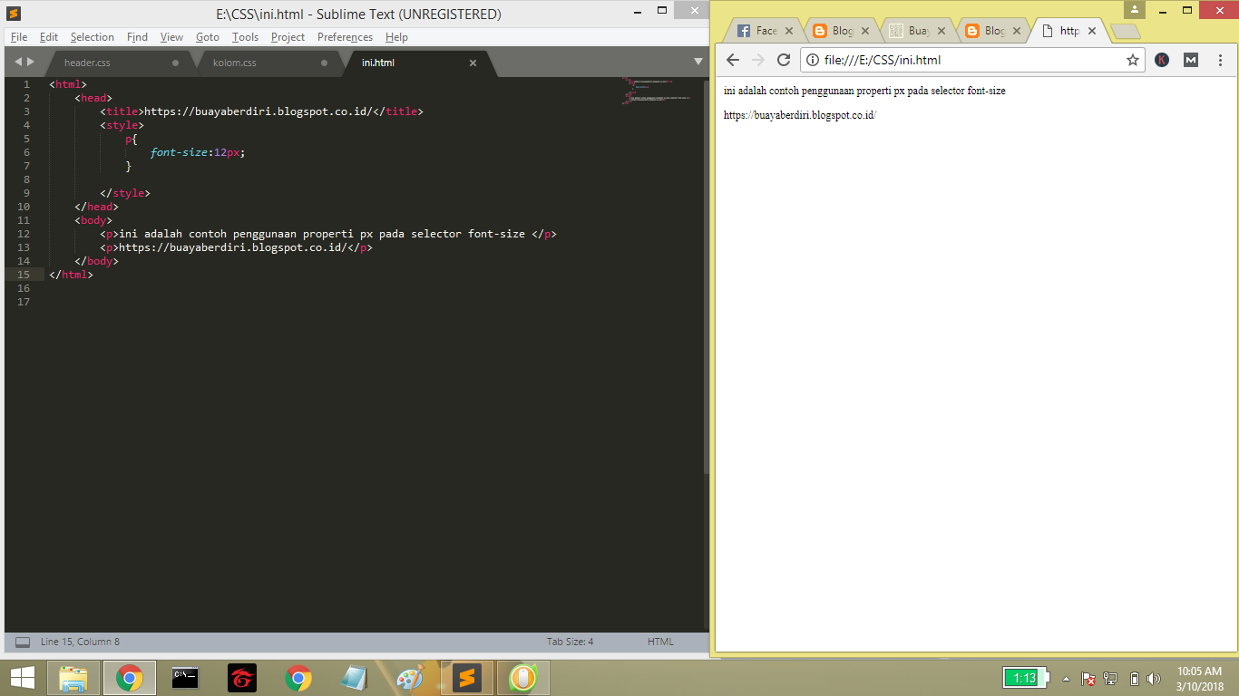Open the Edit menu in Sublime Text
The image size is (1239, 696).
click(49, 37)
